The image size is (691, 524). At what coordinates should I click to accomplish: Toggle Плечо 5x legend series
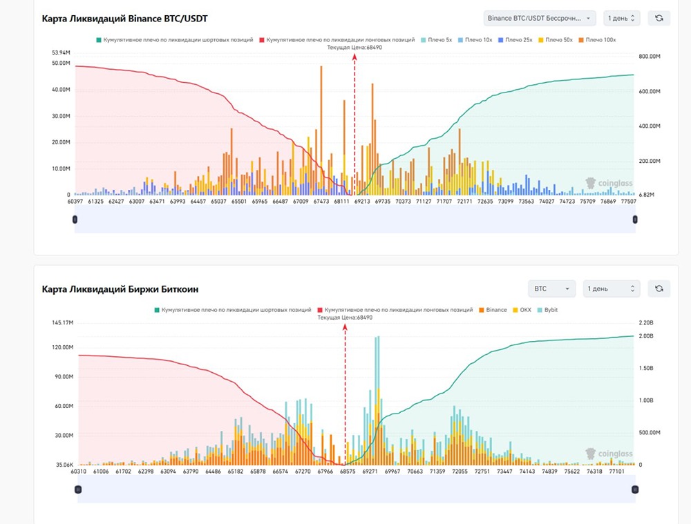[x=436, y=39]
